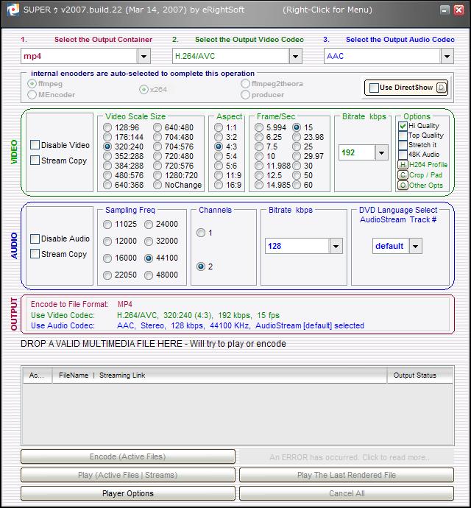The image size is (471, 508).
Task: Select 11025 sampling frequency
Action: [x=107, y=225]
